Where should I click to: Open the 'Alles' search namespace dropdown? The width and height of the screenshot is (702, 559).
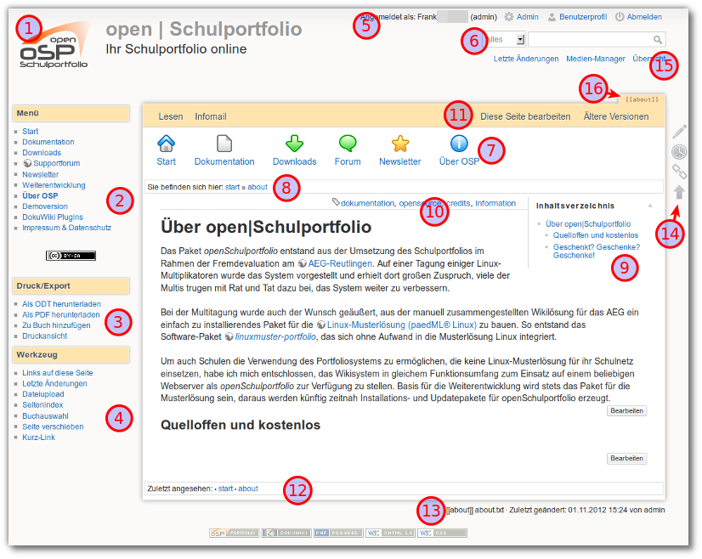(520, 40)
